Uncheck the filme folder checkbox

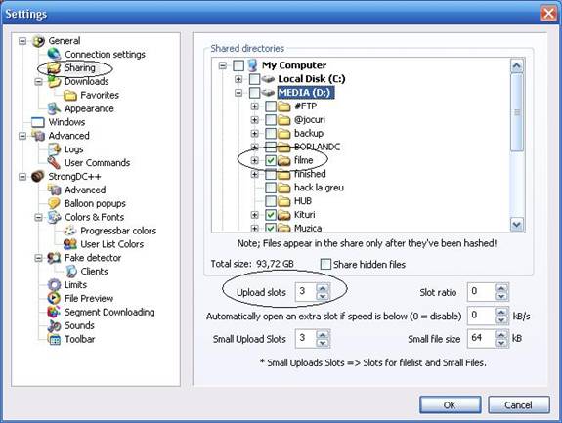pyautogui.click(x=271, y=160)
